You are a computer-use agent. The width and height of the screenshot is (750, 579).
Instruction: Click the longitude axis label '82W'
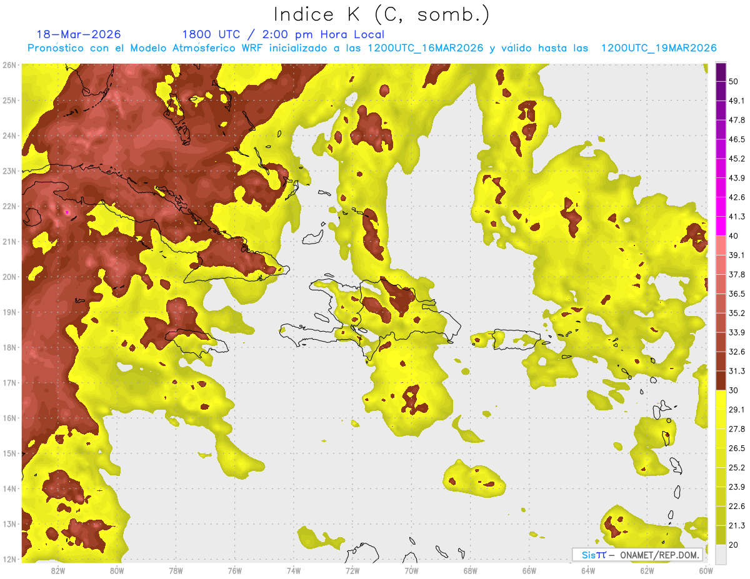(x=58, y=571)
